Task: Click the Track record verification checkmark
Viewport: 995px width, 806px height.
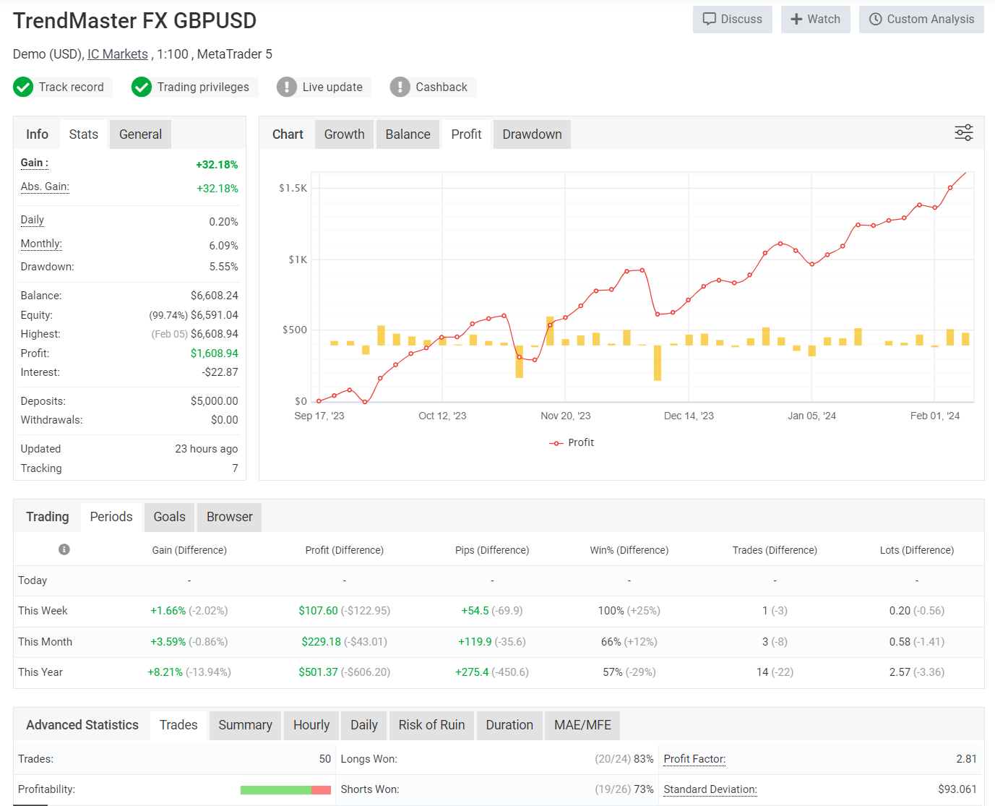Action: tap(22, 87)
